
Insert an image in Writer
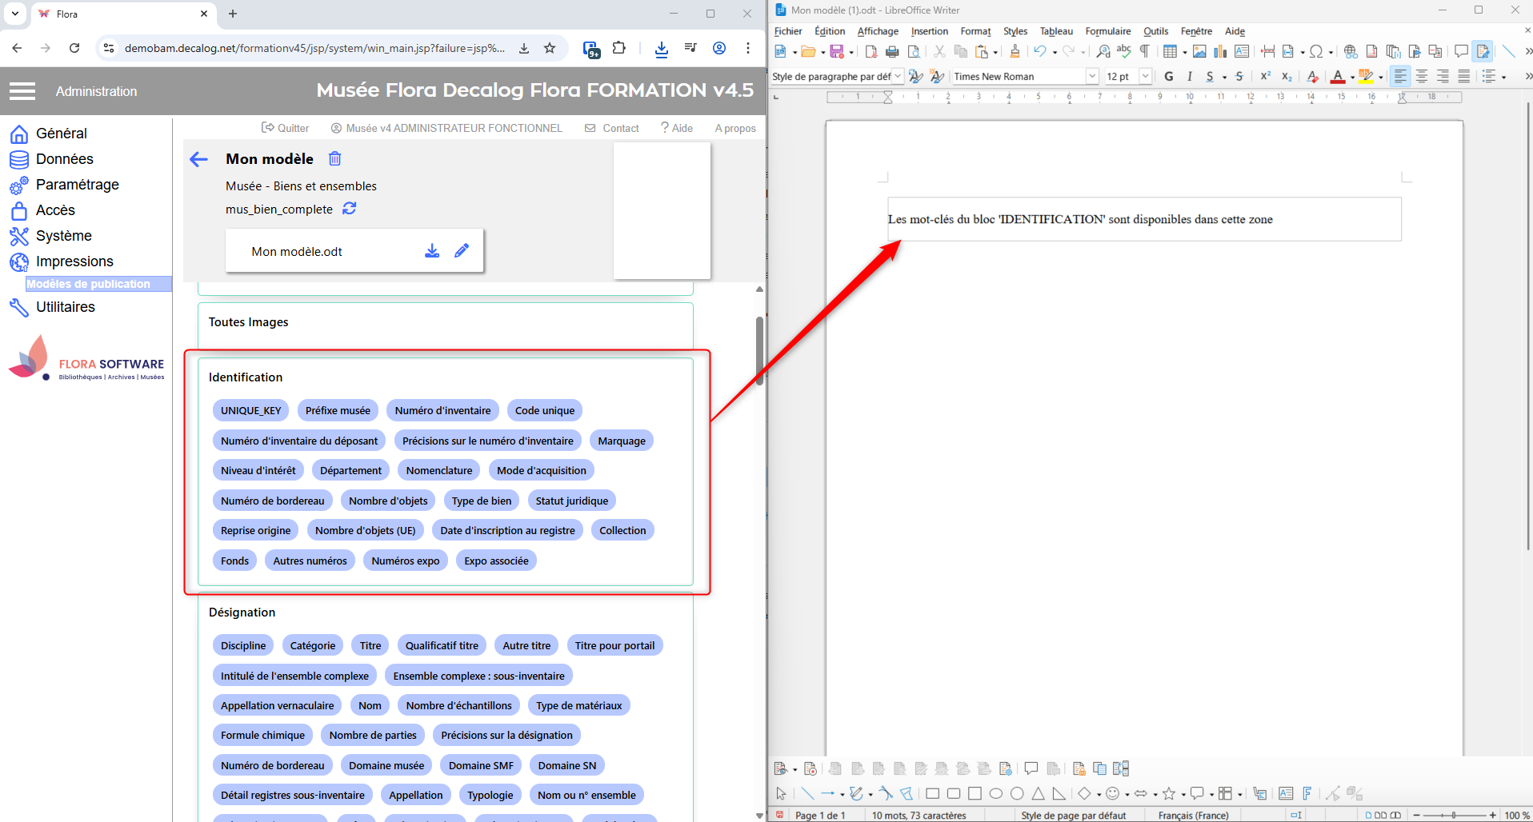pyautogui.click(x=1199, y=52)
